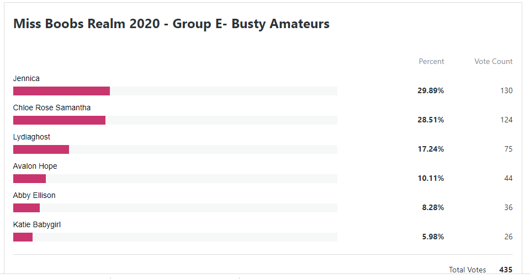This screenshot has width=530, height=279.
Task: Click the Abby Ellison result bar
Action: point(175,208)
